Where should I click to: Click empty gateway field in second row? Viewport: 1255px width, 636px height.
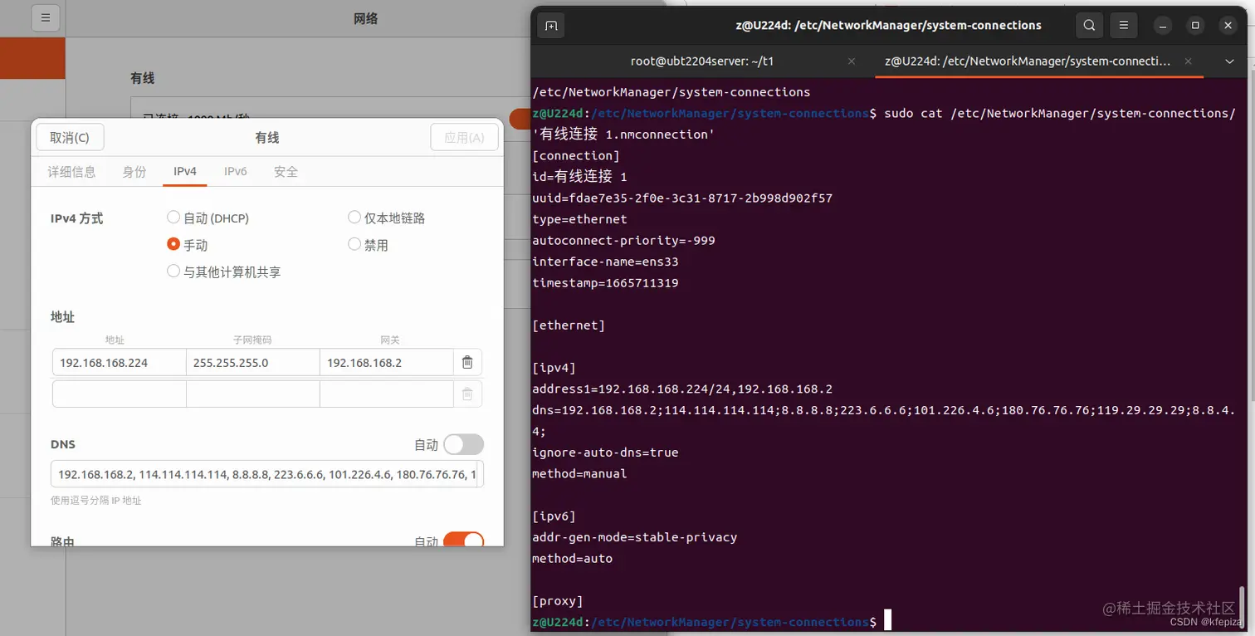(x=387, y=394)
